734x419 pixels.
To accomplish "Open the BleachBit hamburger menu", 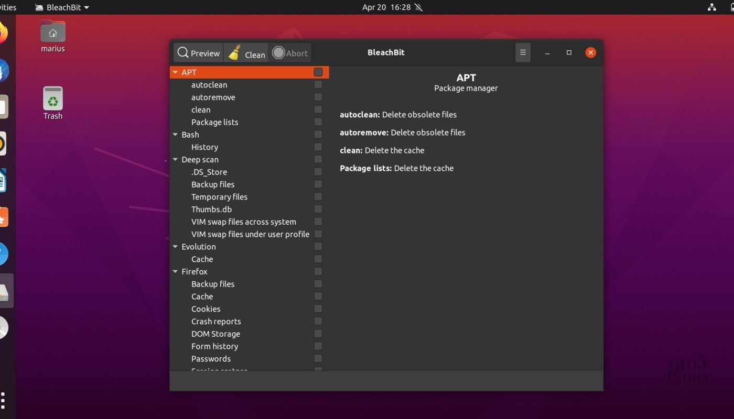I will pos(523,53).
